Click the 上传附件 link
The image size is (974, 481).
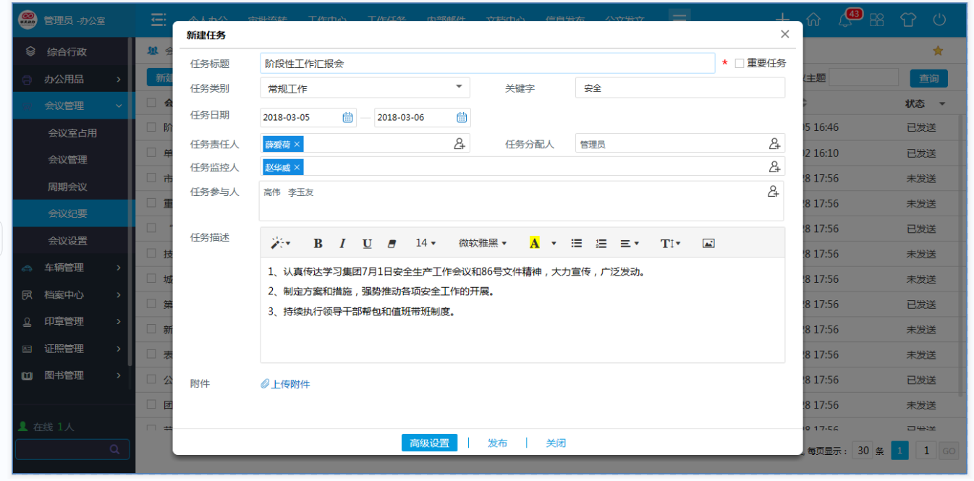point(286,384)
